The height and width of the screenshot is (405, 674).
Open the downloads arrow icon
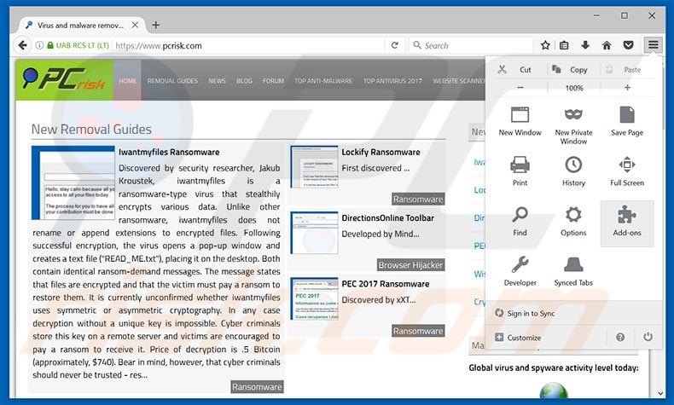pos(585,45)
